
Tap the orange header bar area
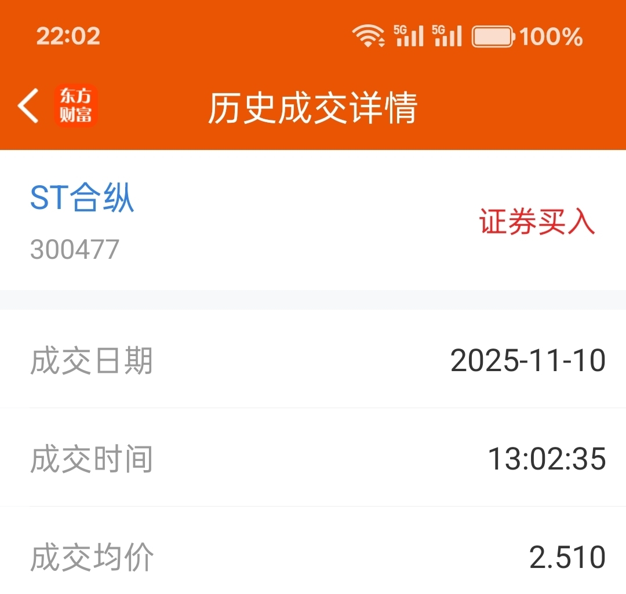(313, 75)
